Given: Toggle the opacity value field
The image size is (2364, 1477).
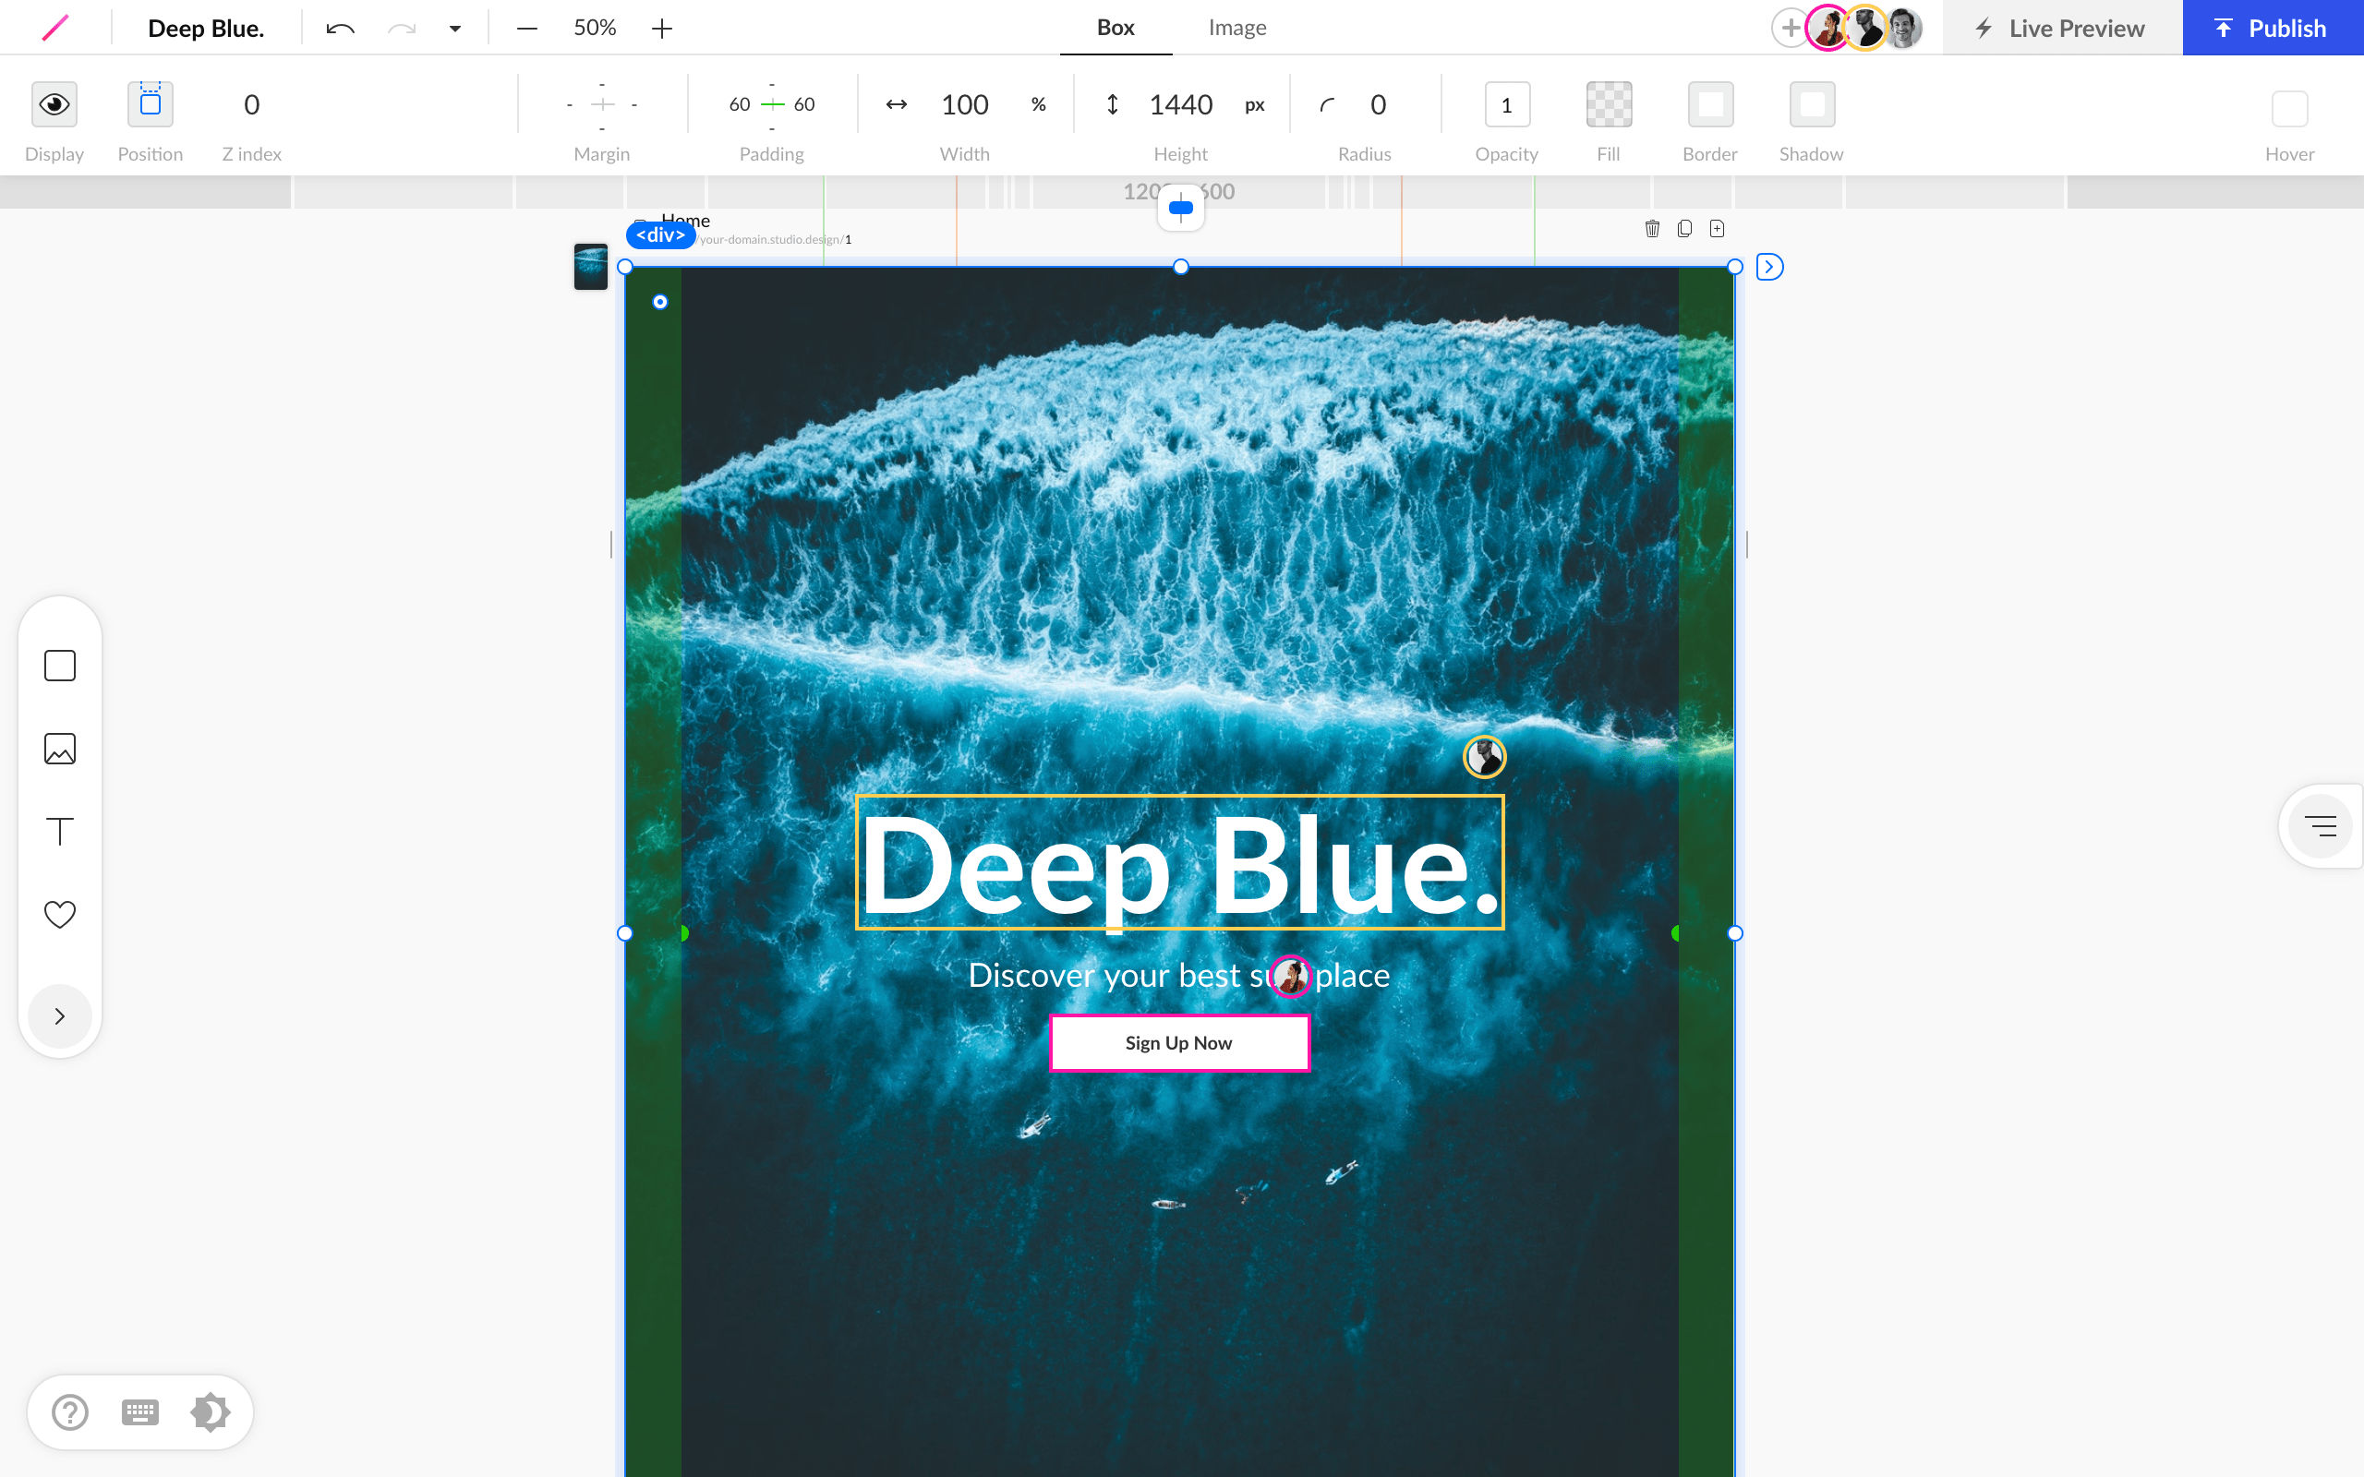Looking at the screenshot, I should pos(1506,102).
